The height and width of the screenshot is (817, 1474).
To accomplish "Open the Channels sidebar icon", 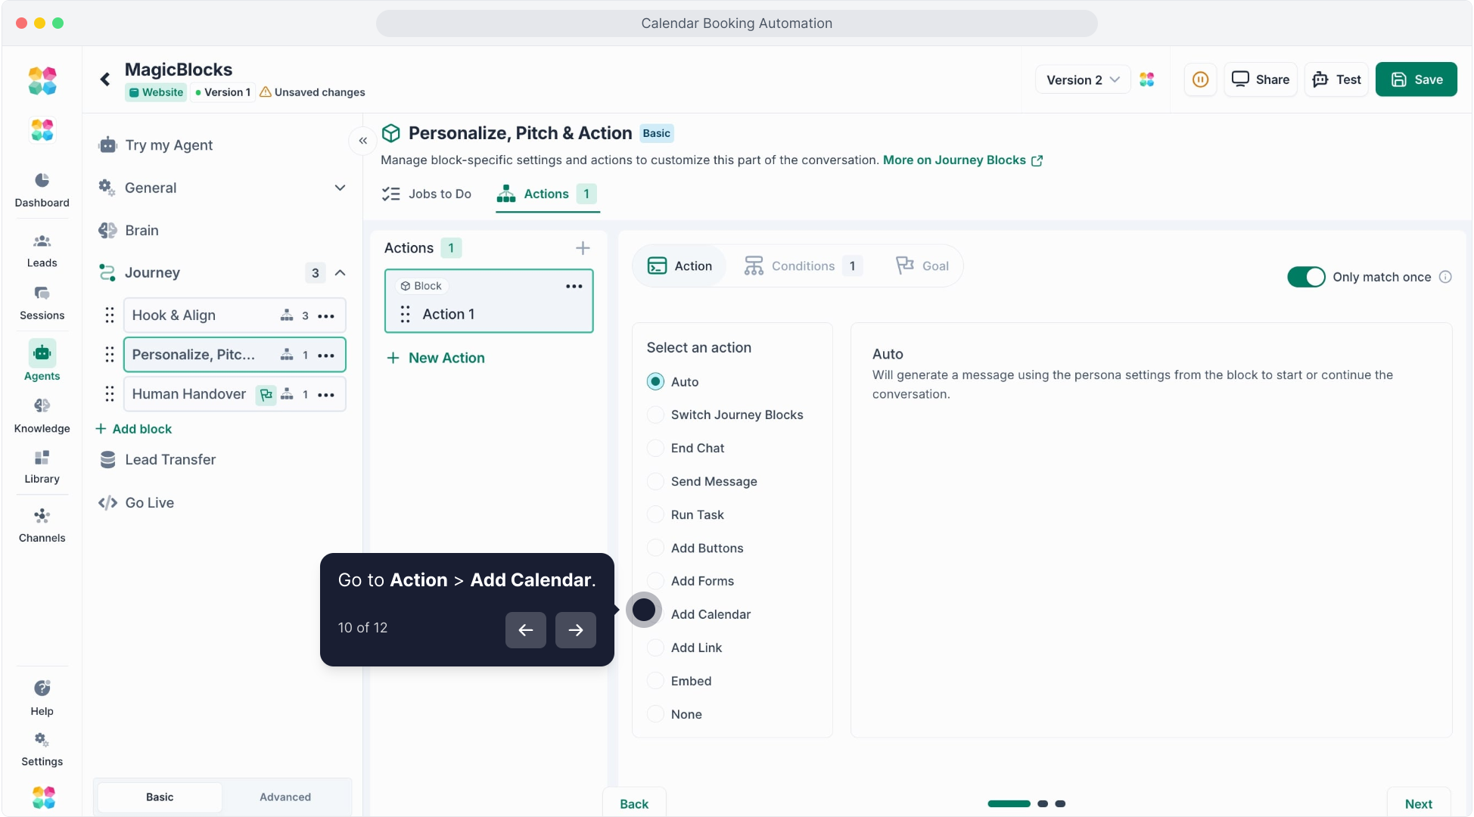I will [x=42, y=517].
